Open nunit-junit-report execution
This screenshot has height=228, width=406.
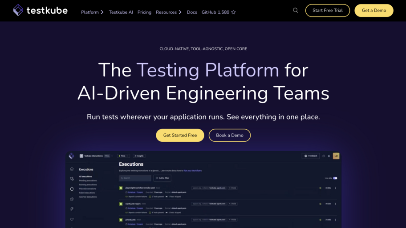(133, 204)
